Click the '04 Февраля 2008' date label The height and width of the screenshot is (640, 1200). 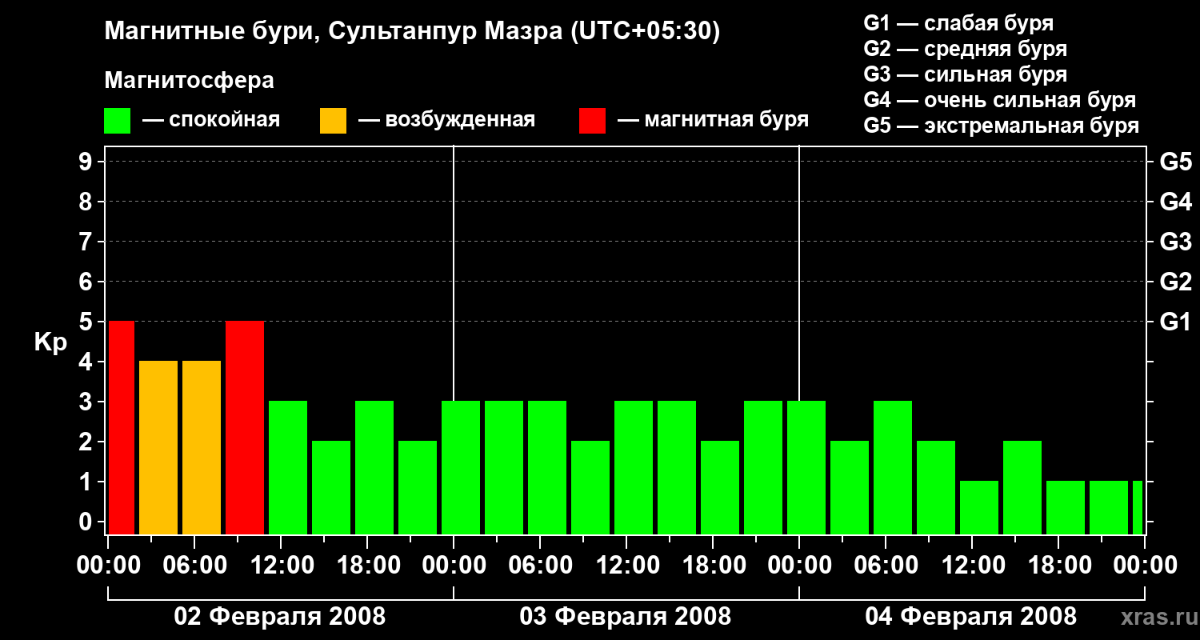(971, 617)
